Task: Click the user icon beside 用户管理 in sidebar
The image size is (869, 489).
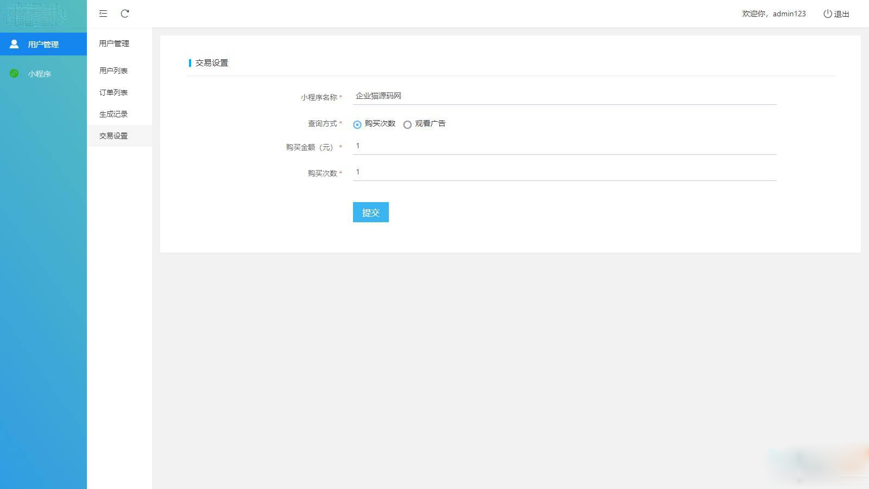Action: [14, 44]
